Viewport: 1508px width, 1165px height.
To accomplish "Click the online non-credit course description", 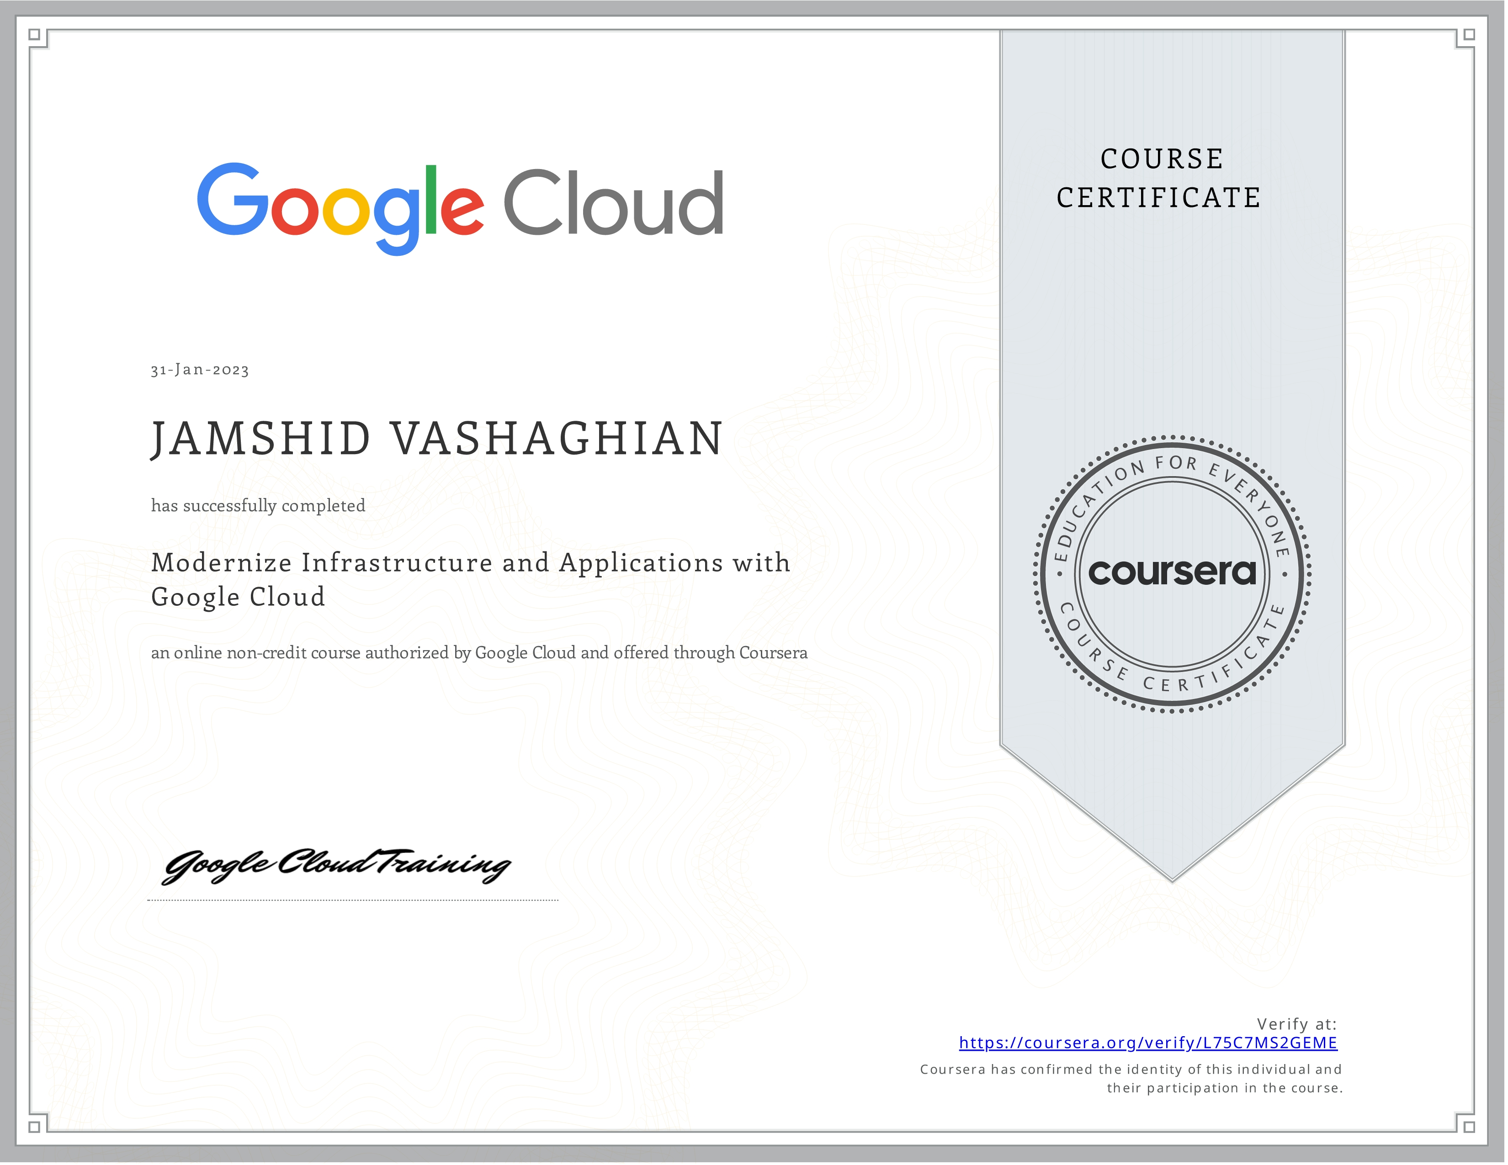I will coord(479,653).
